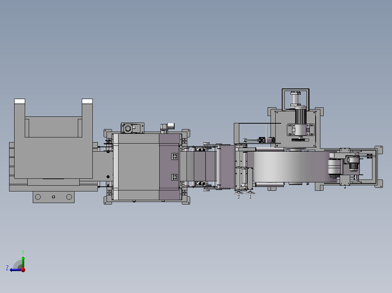The image size is (392, 293).
Task: Click the green Y axis arrow of the triad
Action: pyautogui.click(x=23, y=261)
